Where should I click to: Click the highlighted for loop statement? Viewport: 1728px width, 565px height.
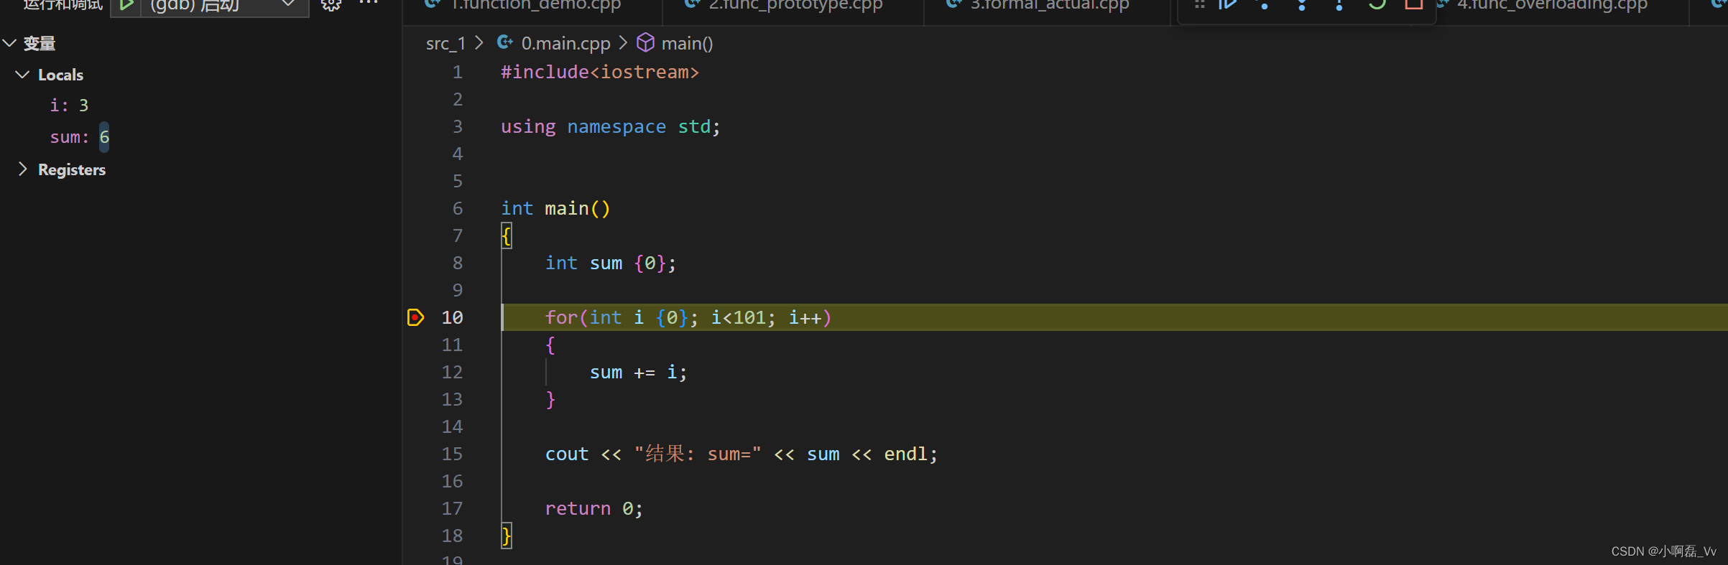(x=688, y=318)
